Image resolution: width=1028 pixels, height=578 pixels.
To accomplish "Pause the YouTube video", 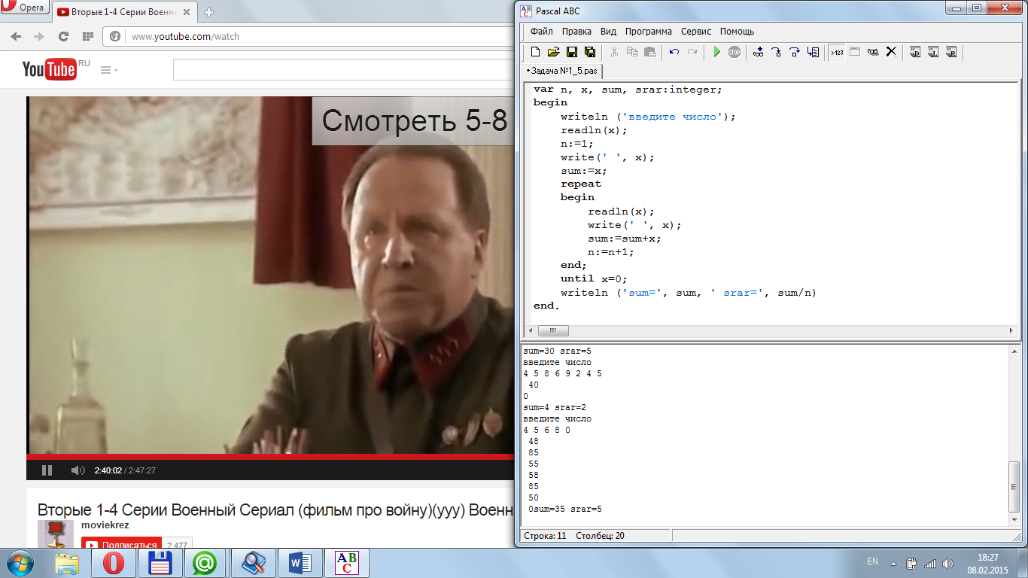I will click(x=47, y=470).
